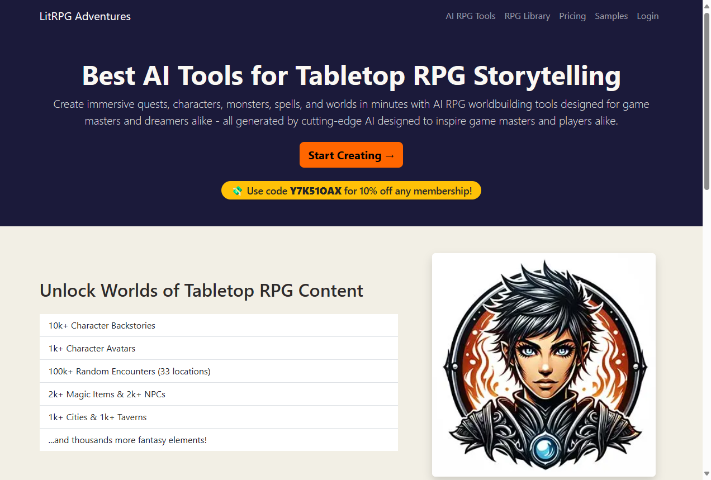Click the main Best AI Tools headline
This screenshot has width=711, height=480.
tap(351, 75)
